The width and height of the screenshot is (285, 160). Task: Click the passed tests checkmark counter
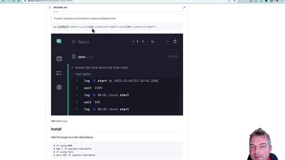(135, 41)
